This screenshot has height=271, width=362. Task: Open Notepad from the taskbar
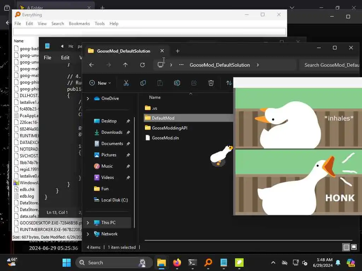224,263
